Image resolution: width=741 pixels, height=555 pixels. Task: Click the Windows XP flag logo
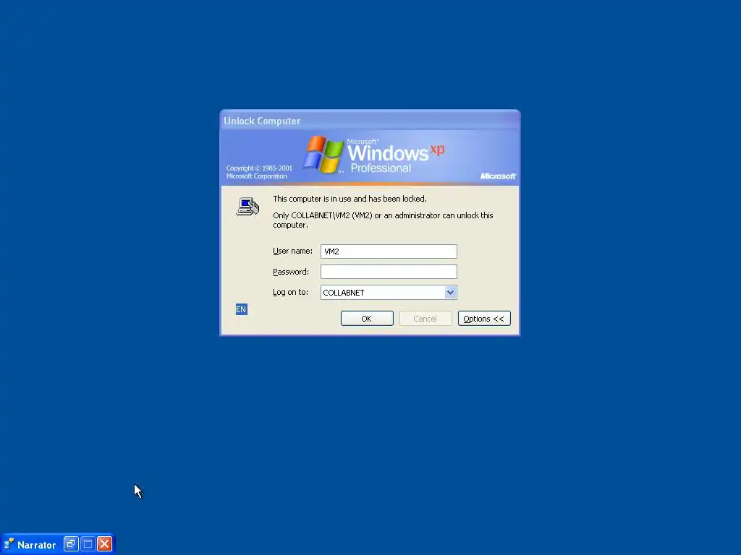click(323, 155)
